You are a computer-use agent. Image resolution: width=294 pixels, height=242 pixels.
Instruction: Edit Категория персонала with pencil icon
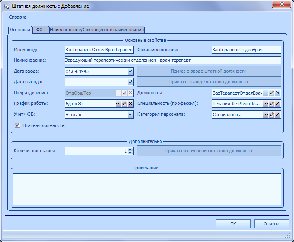[x=272, y=115]
